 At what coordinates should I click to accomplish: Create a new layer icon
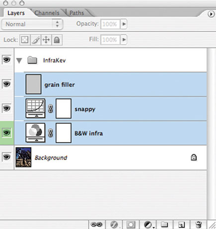point(182,225)
